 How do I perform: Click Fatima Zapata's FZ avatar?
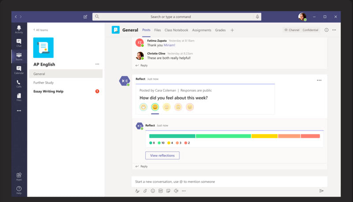coord(139,43)
